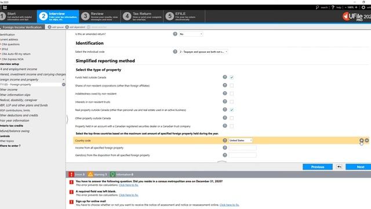Uncheck Funds held outside Canada

coord(232,77)
